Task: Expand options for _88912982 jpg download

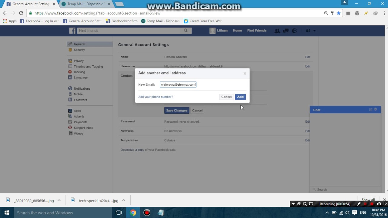Action: [59, 200]
